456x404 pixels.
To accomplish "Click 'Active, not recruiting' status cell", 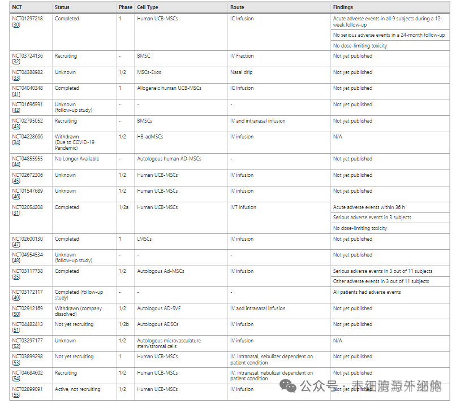I will 78,389.
